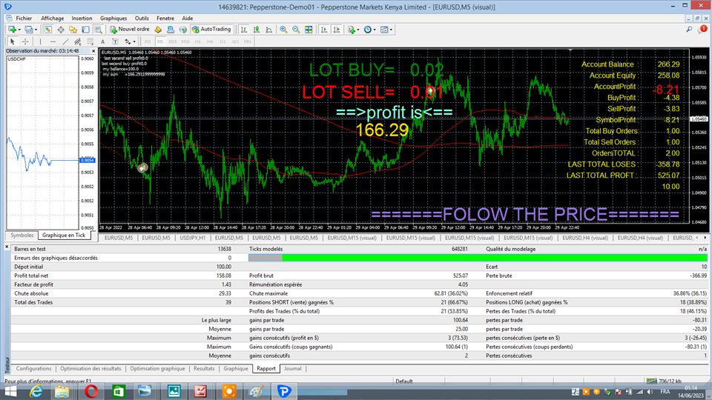Toggle the Strategy Tester magnifier icon
Viewport: 712px width, 400px height.
pyautogui.click(x=98, y=30)
